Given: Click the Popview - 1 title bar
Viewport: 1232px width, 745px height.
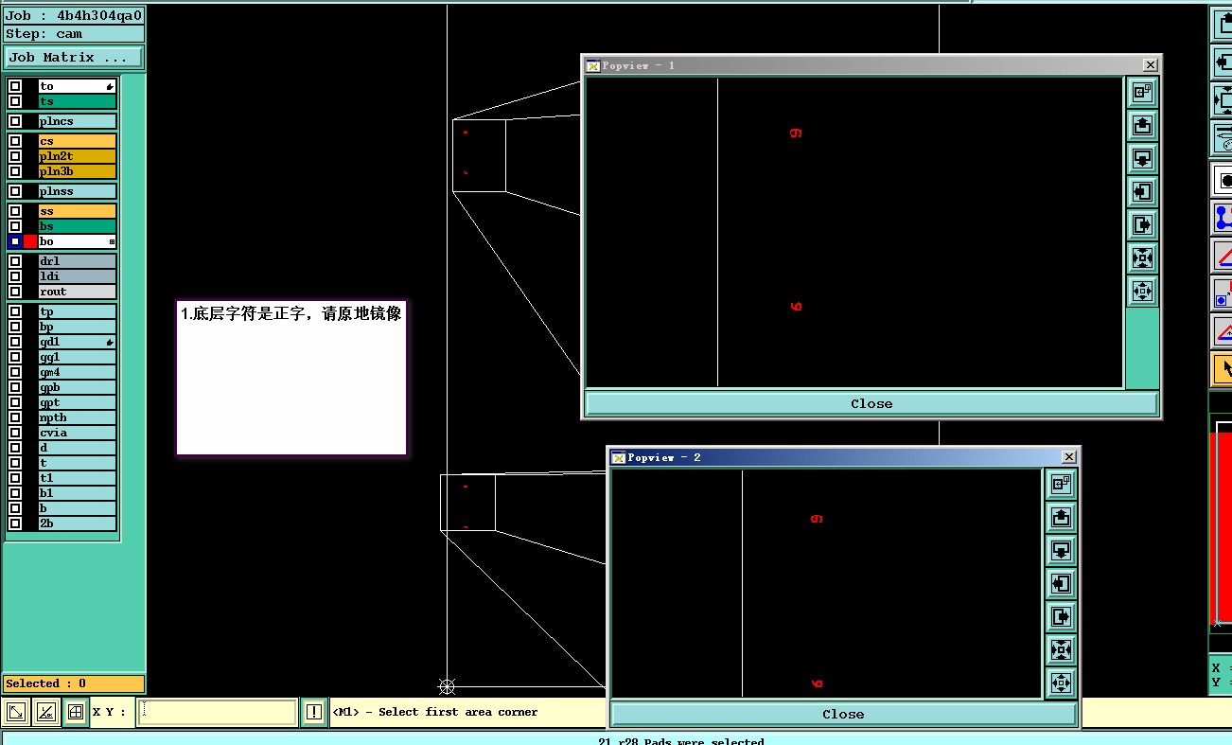Looking at the screenshot, I should pos(871,65).
